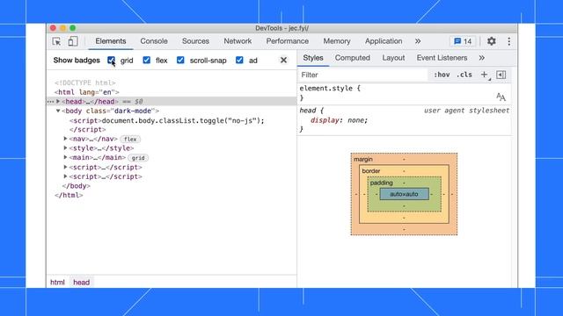Open the Network tab
The image size is (563, 316).
click(238, 41)
